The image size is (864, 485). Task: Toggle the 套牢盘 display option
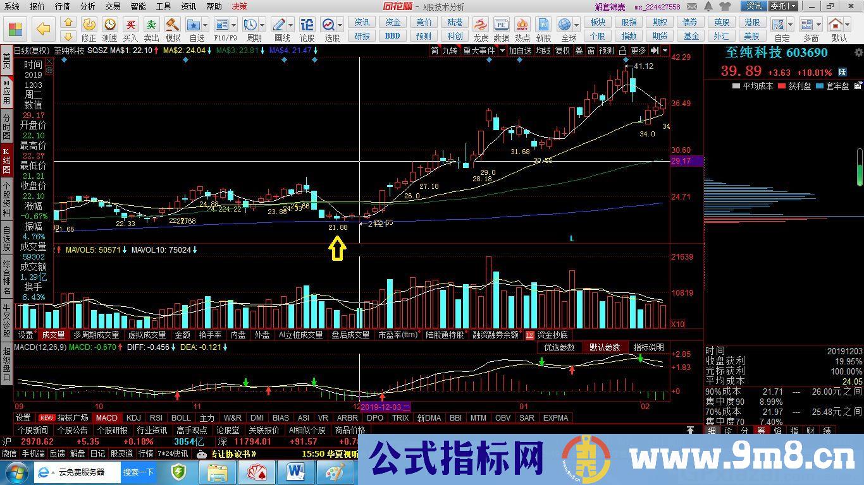point(837,87)
